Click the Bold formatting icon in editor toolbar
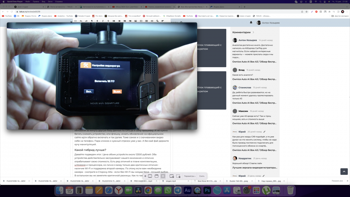Screen dimensions: 350x197 [97, 21]
